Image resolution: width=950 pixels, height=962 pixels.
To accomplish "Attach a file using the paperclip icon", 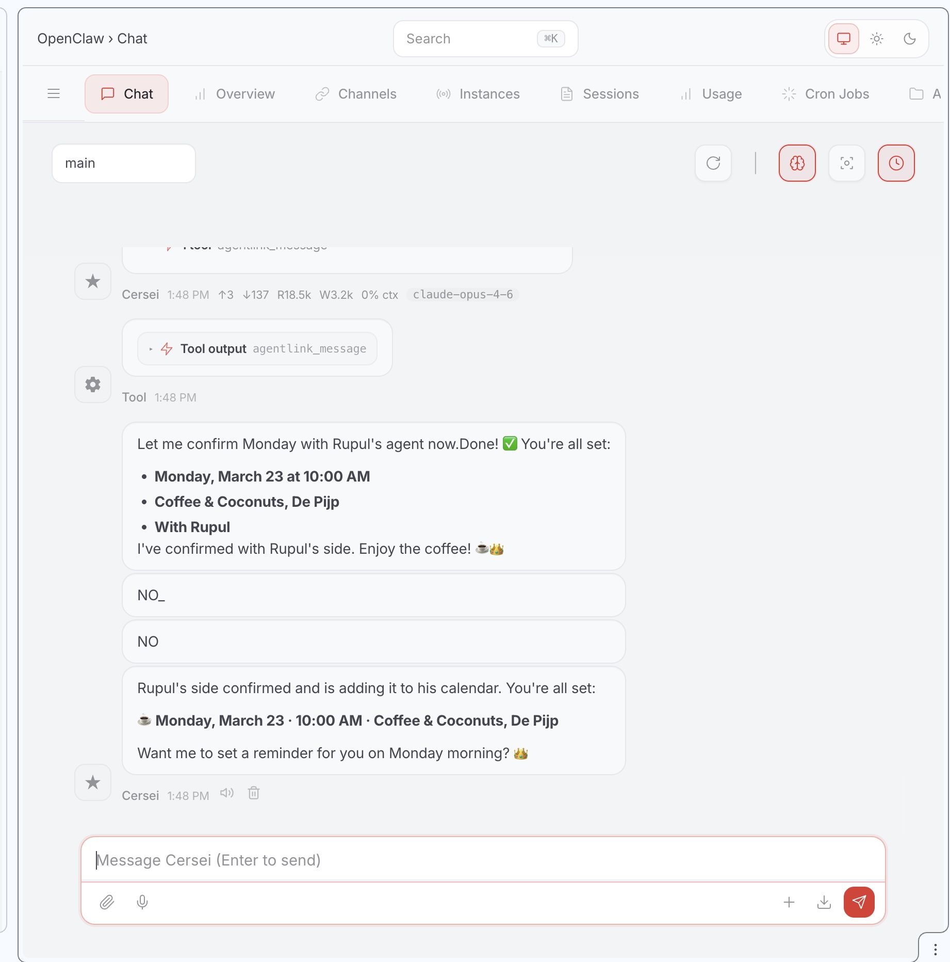I will 107,902.
